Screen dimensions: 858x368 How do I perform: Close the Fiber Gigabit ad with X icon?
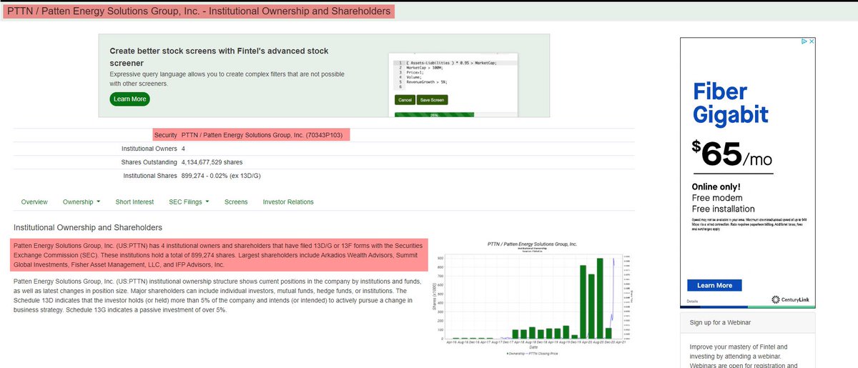[812, 42]
